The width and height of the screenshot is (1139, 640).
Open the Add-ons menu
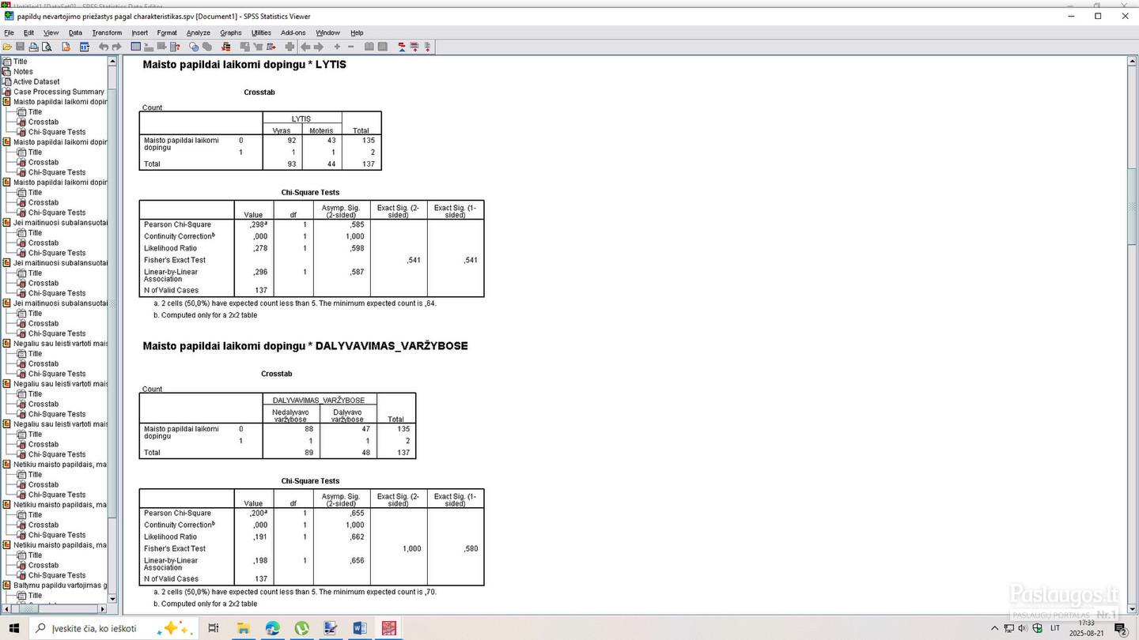tap(293, 33)
